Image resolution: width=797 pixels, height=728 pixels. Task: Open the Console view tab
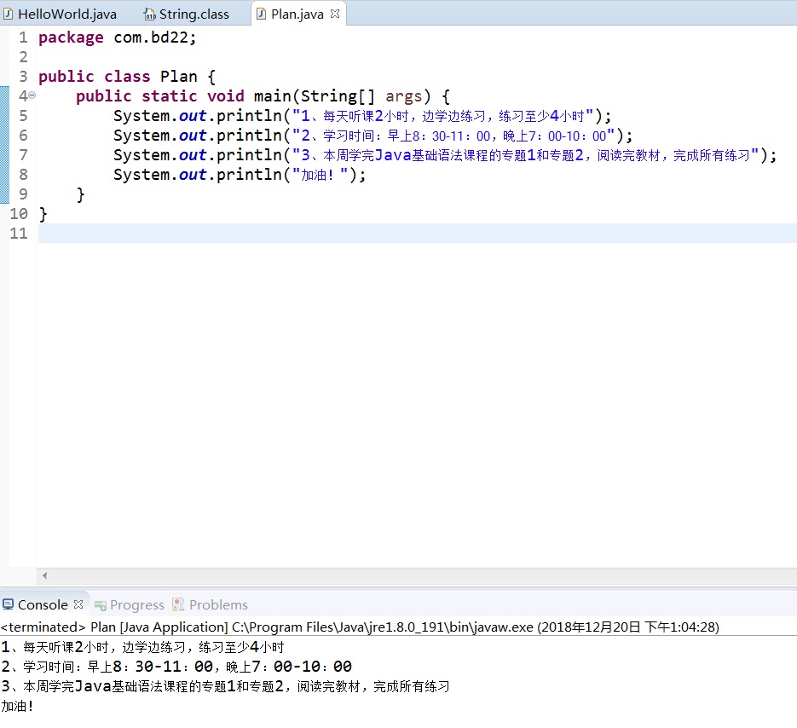43,604
